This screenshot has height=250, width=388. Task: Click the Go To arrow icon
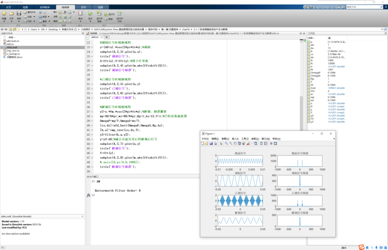click(41, 17)
